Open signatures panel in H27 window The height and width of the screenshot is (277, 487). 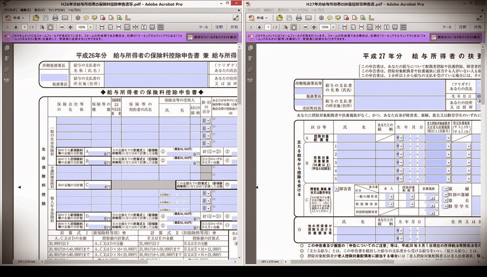coord(250,80)
